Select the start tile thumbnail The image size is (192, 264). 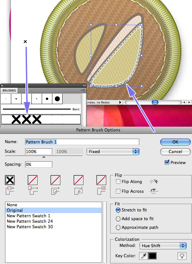pyautogui.click(x=78, y=180)
